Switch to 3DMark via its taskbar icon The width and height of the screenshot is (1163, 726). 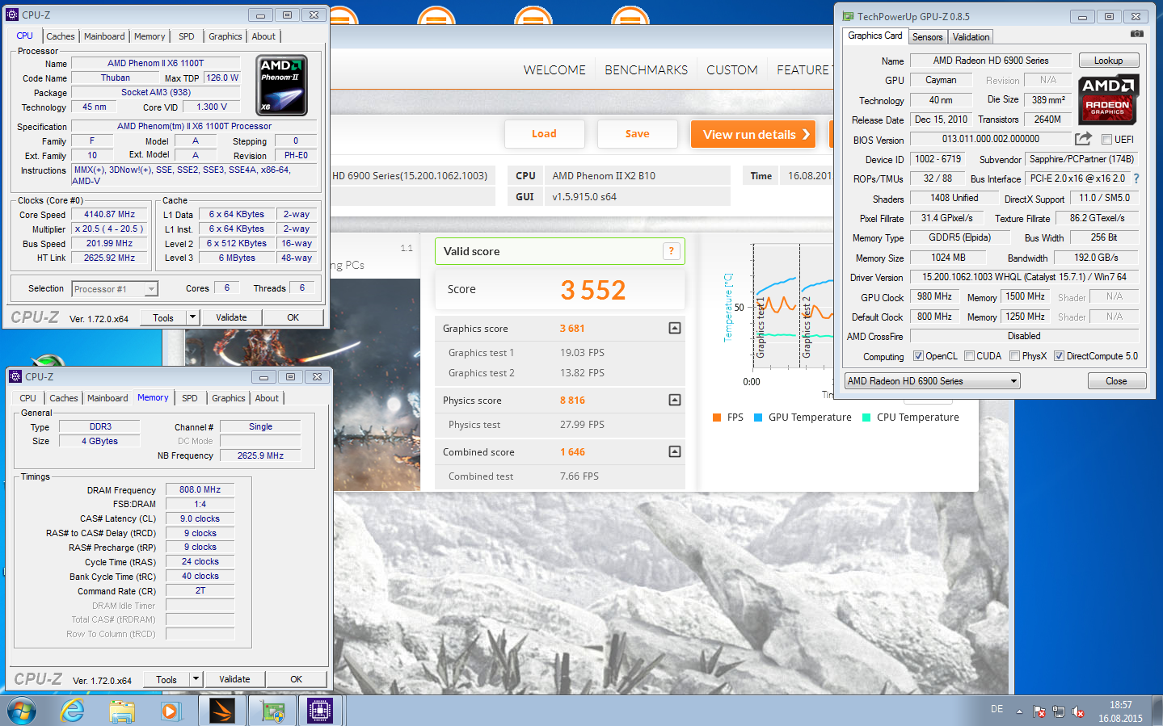click(x=221, y=711)
